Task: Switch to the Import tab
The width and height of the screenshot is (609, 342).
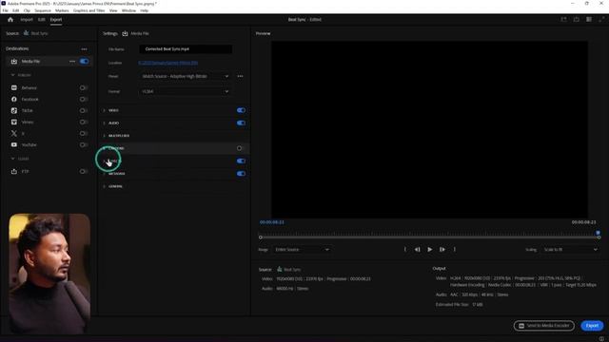Action: (27, 19)
